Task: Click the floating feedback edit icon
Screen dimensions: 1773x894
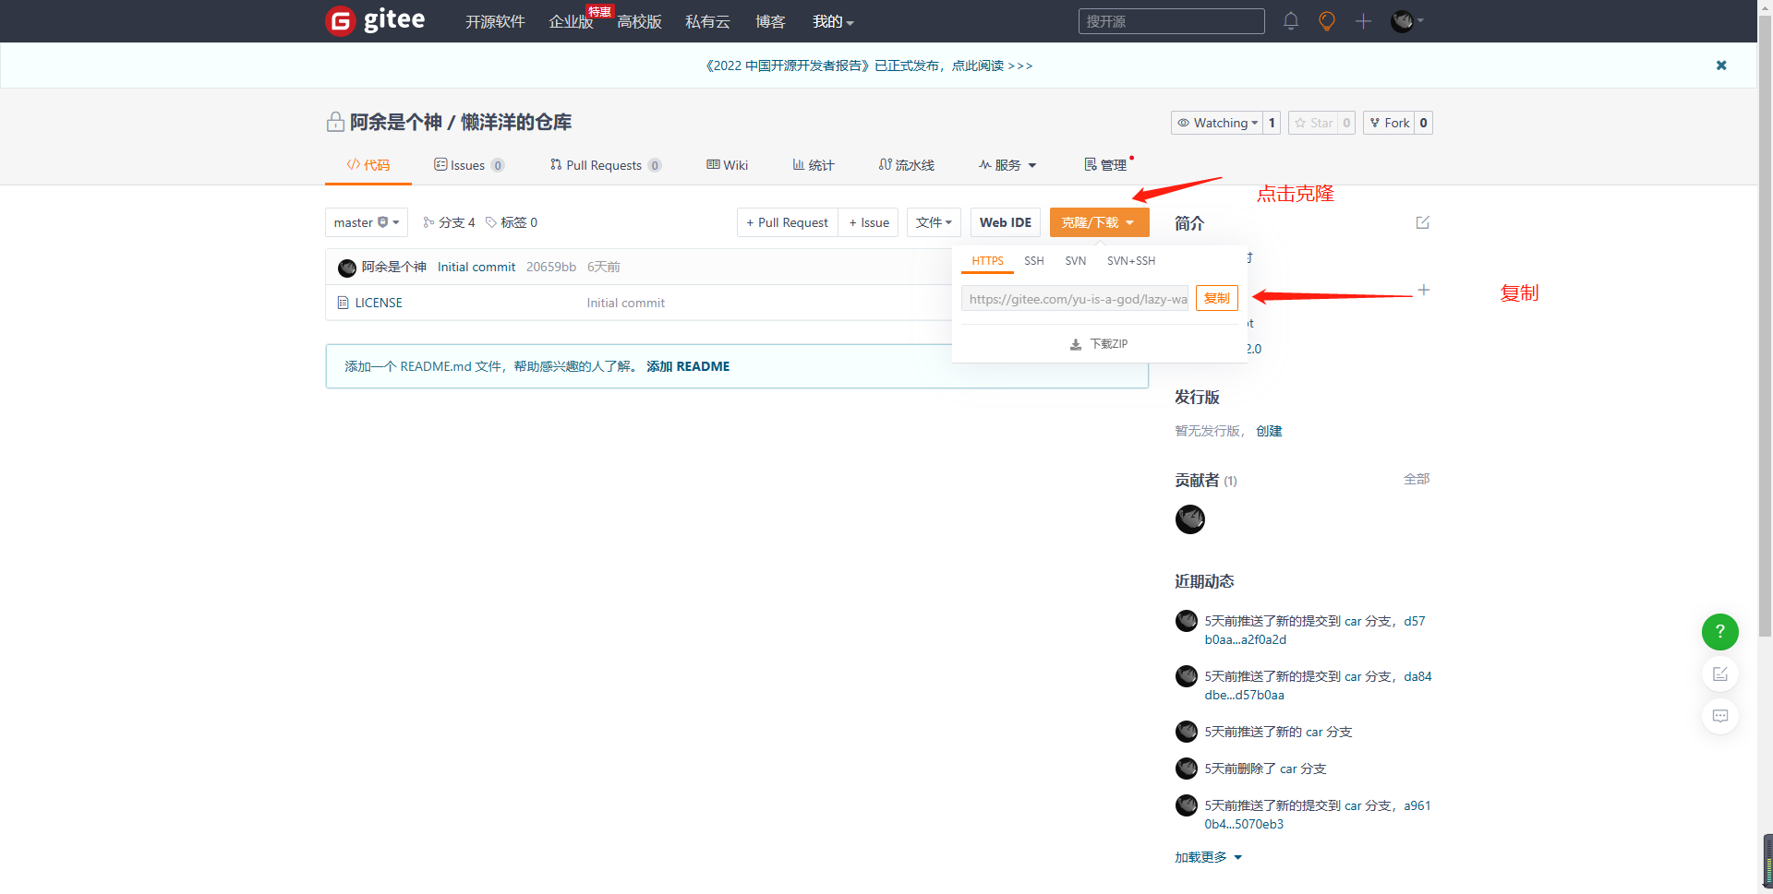Action: click(1719, 674)
